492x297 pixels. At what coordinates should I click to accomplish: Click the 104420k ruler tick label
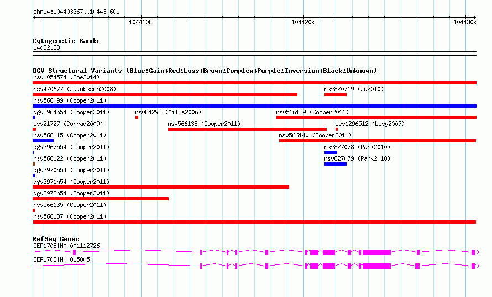[303, 22]
